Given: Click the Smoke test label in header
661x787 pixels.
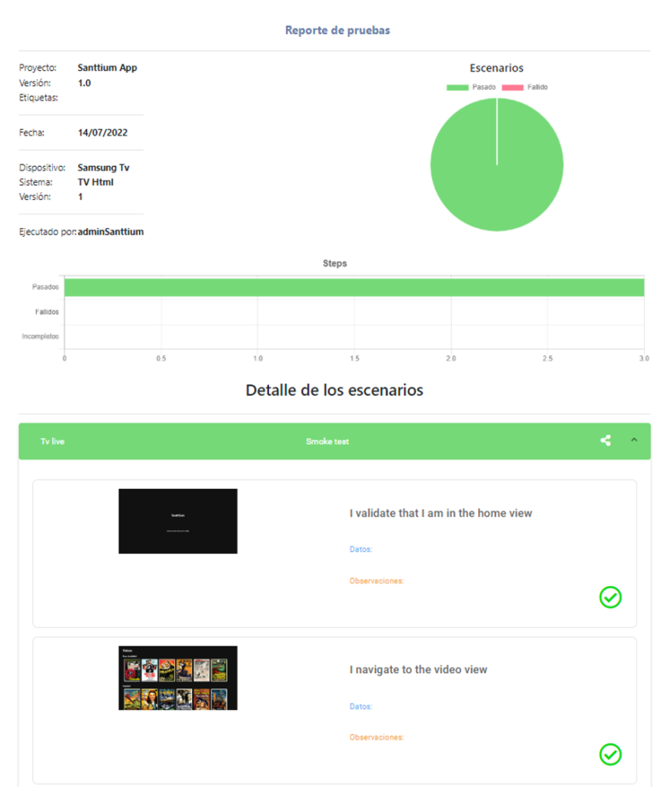Looking at the screenshot, I should tap(327, 441).
